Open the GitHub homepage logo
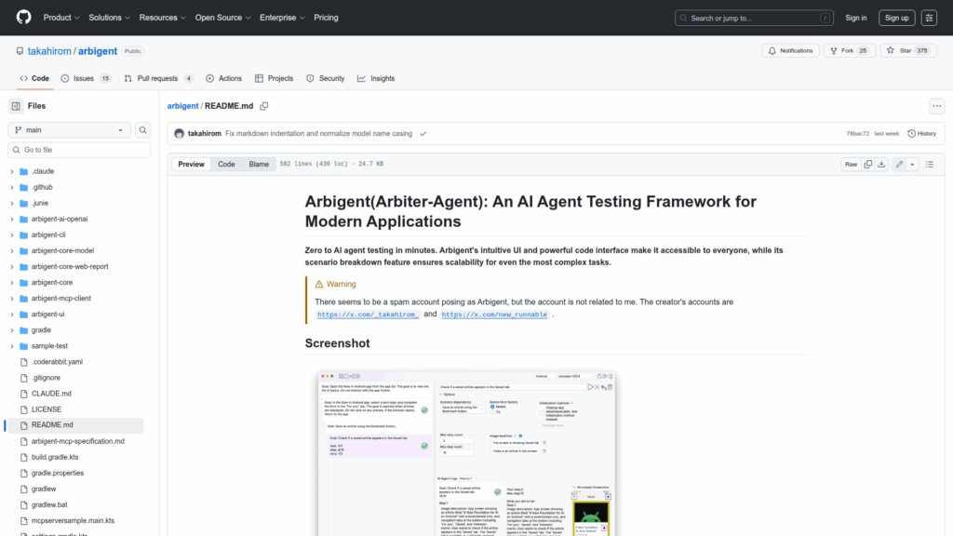This screenshot has width=953, height=536. pyautogui.click(x=23, y=18)
